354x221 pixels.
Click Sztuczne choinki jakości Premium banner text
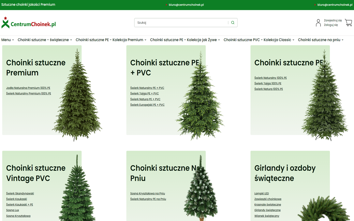(28, 5)
